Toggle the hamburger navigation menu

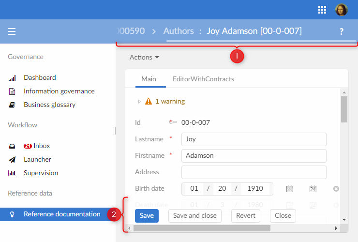tap(12, 31)
